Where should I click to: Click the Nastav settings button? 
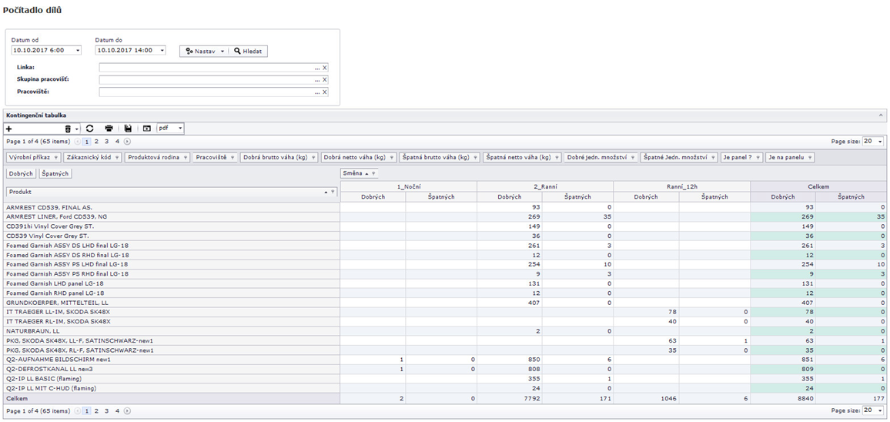tap(204, 51)
